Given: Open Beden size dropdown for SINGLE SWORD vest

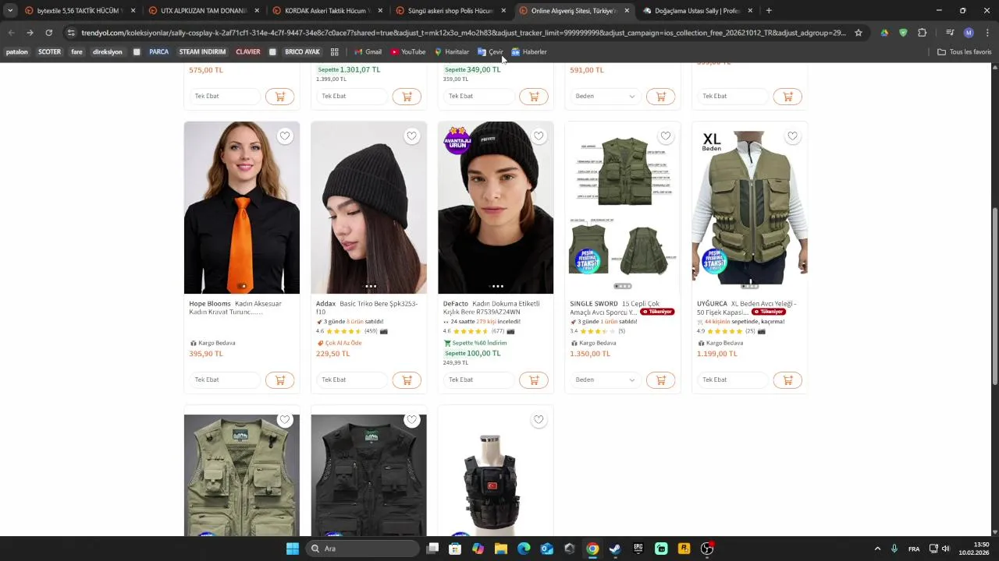Looking at the screenshot, I should click(606, 380).
